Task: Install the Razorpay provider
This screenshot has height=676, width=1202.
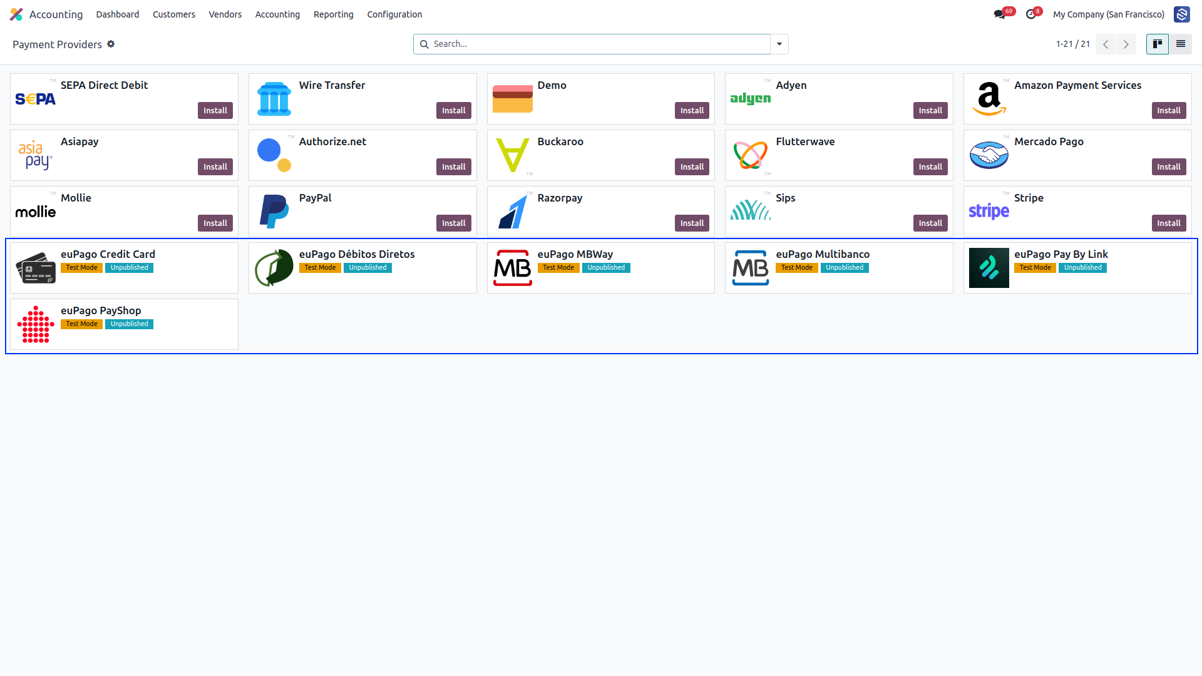Action: (692, 223)
